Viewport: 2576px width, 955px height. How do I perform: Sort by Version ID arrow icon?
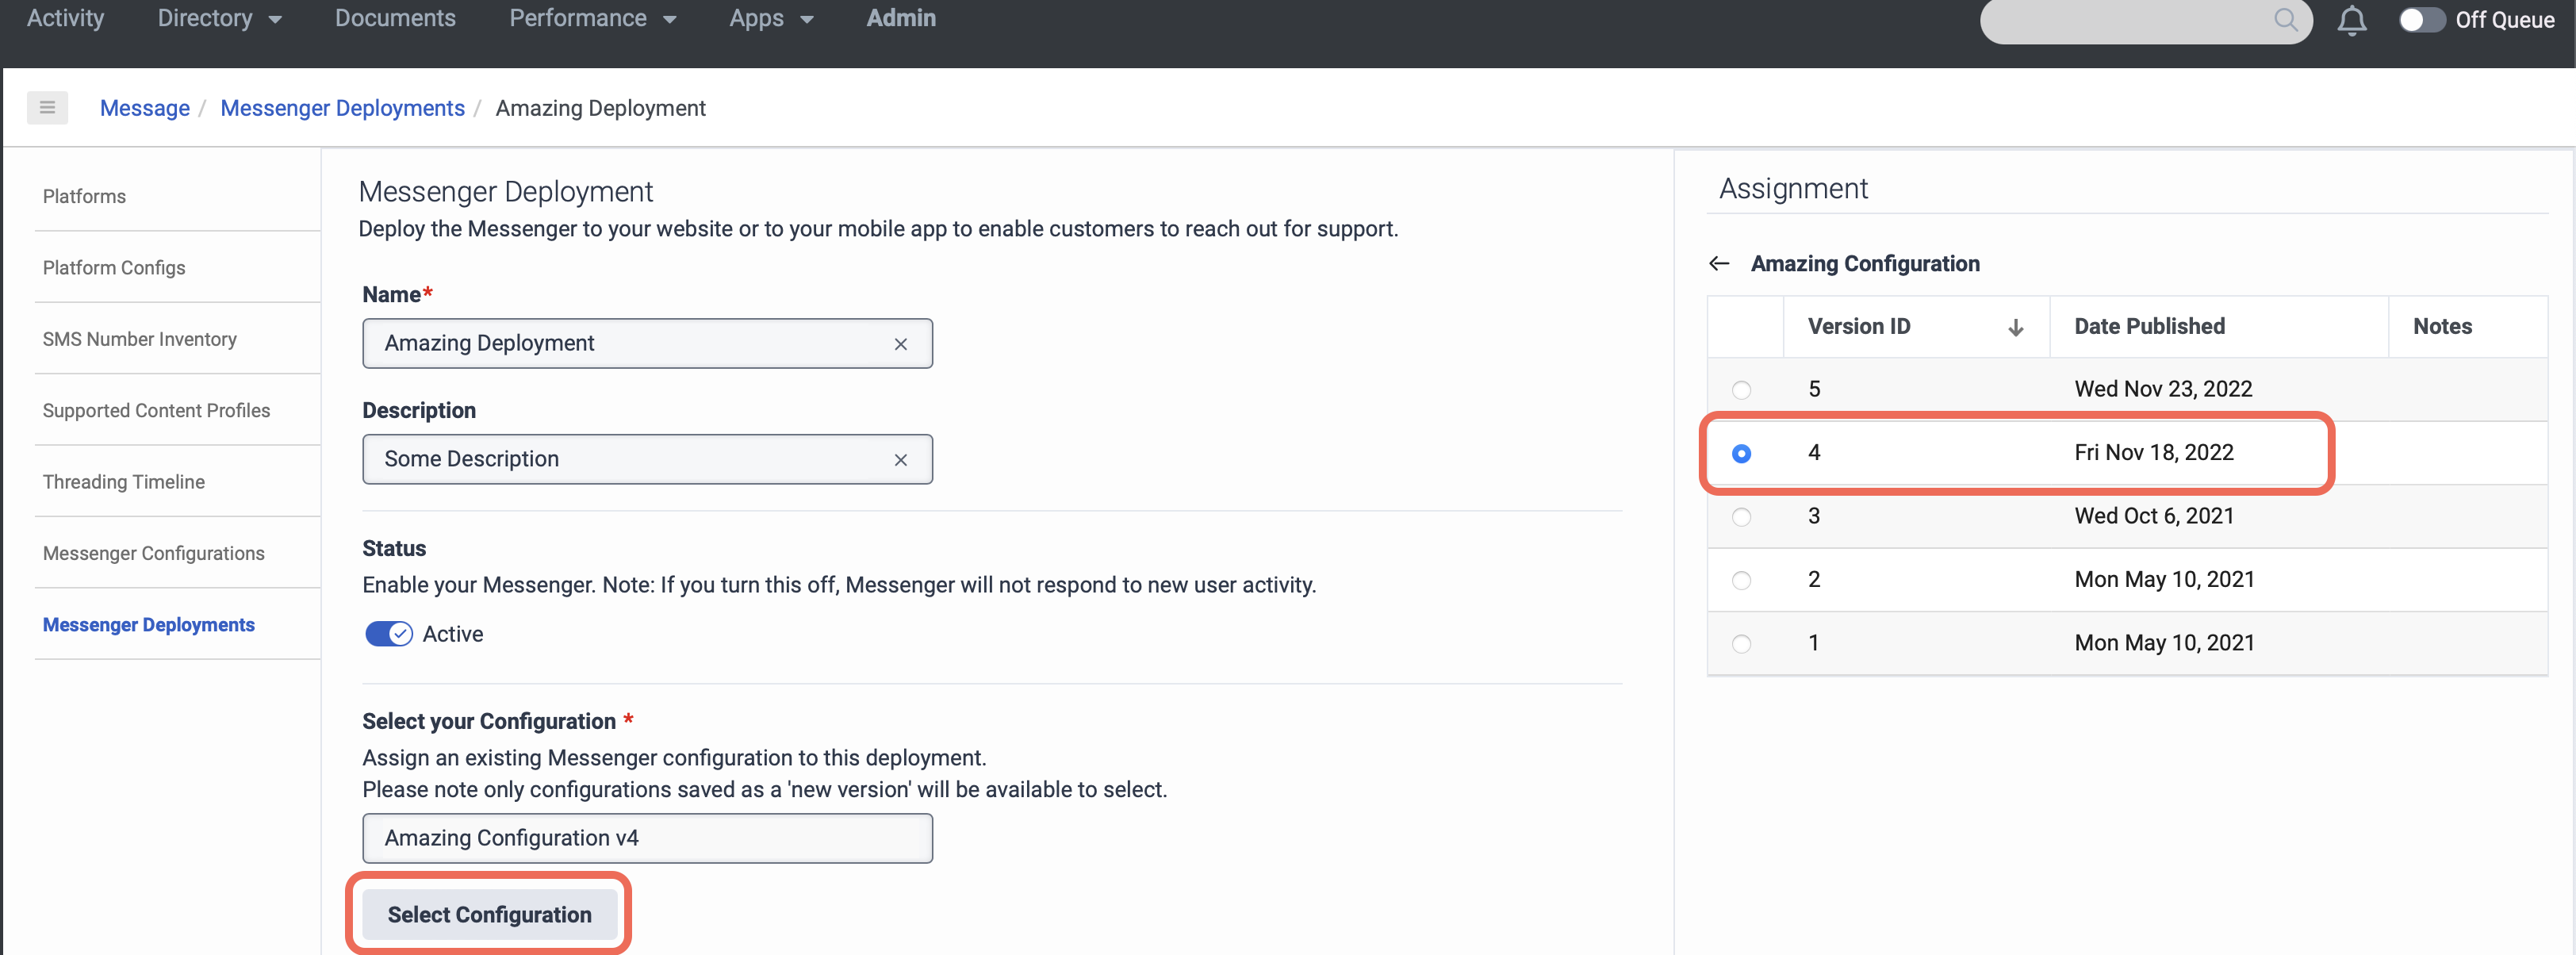pyautogui.click(x=2015, y=327)
